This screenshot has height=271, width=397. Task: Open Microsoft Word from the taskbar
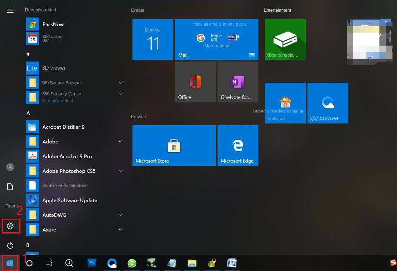232,263
